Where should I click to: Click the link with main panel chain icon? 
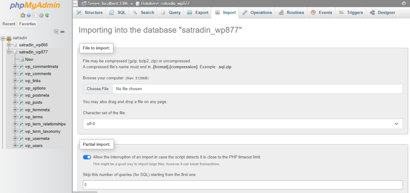62,32
